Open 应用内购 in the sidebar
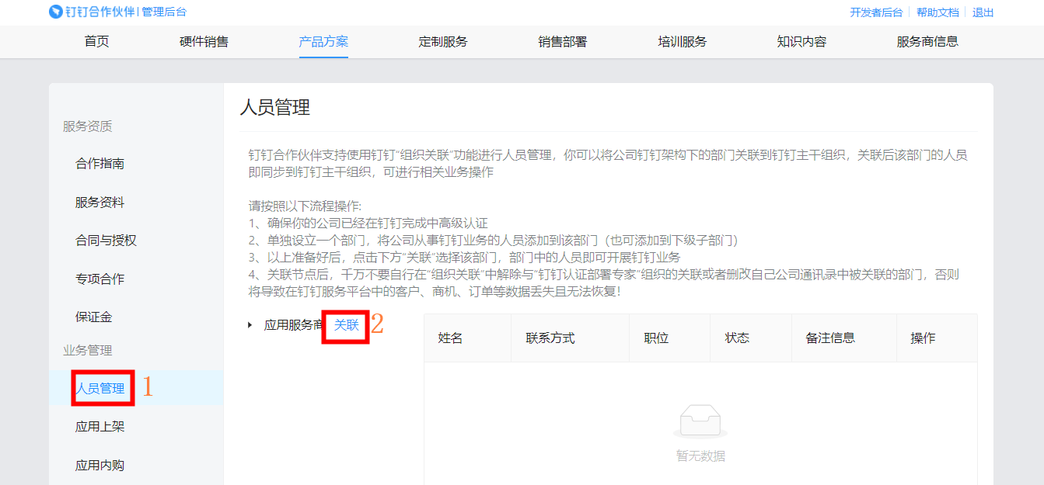The width and height of the screenshot is (1044, 485). coord(100,466)
